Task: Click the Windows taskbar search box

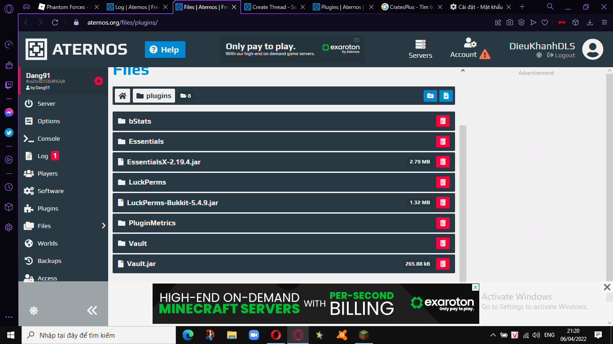Action: [98, 335]
